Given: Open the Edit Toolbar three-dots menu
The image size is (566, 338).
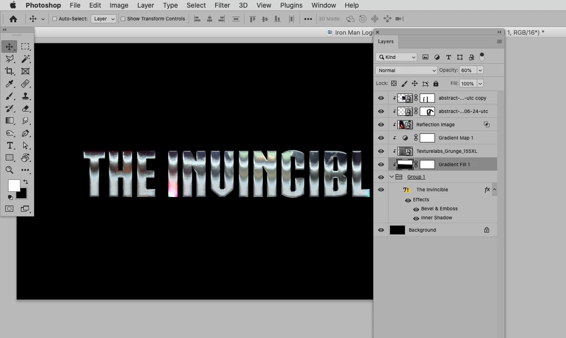Looking at the screenshot, I should pos(25,170).
